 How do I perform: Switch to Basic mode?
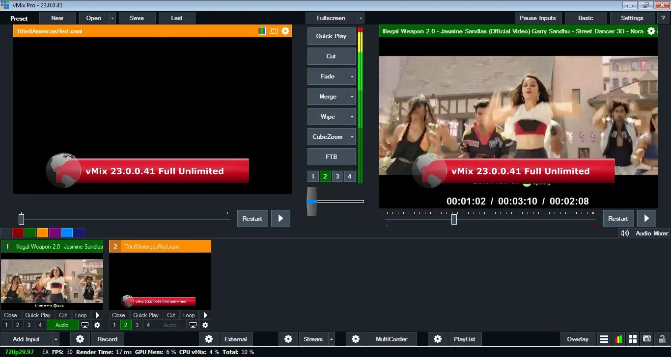coord(586,18)
